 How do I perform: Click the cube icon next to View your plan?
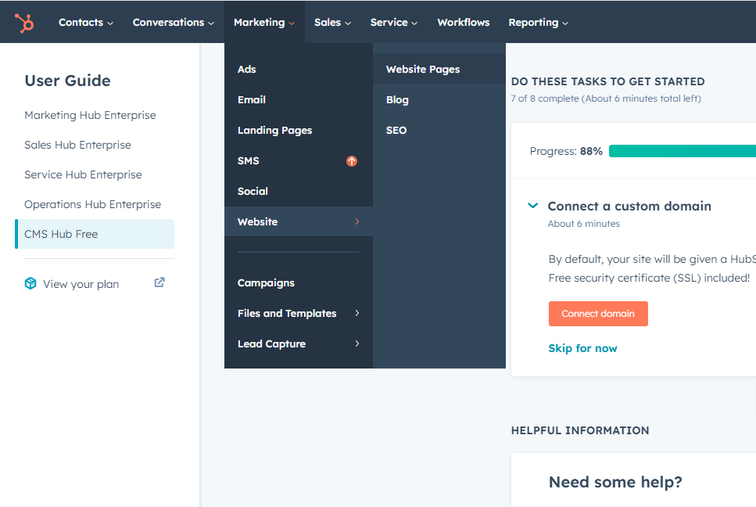(x=30, y=283)
